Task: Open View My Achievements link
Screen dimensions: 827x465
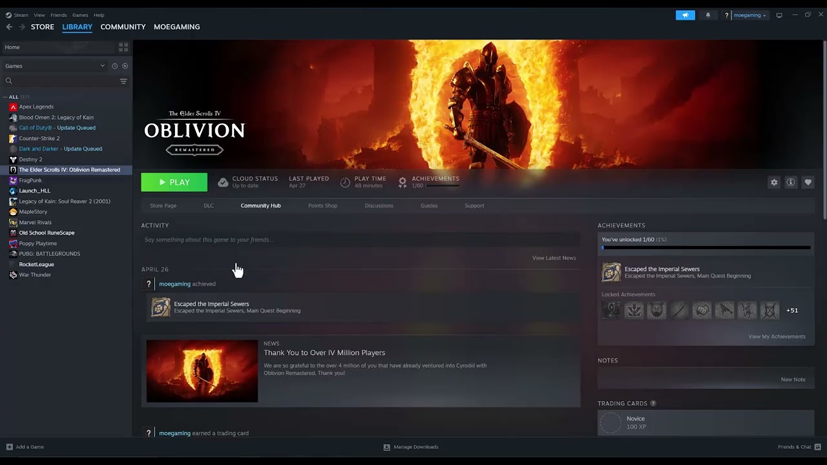Action: (x=777, y=336)
